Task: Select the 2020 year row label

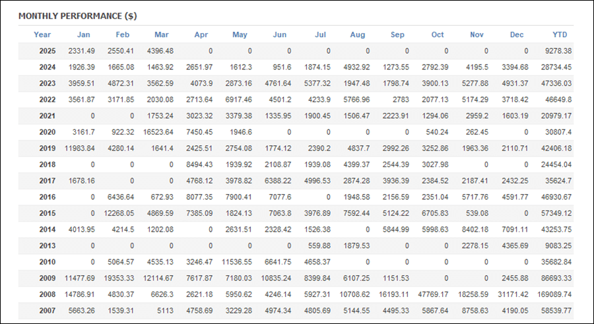Action: pos(48,132)
